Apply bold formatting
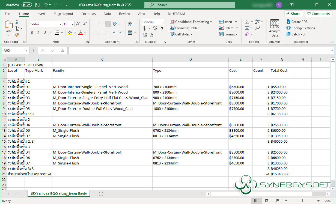336x204 pixels. tap(31, 32)
